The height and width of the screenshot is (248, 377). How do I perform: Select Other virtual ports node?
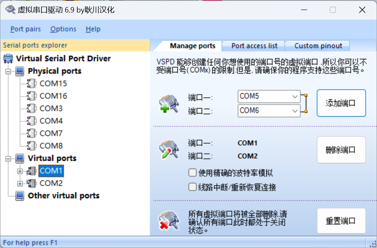point(64,196)
